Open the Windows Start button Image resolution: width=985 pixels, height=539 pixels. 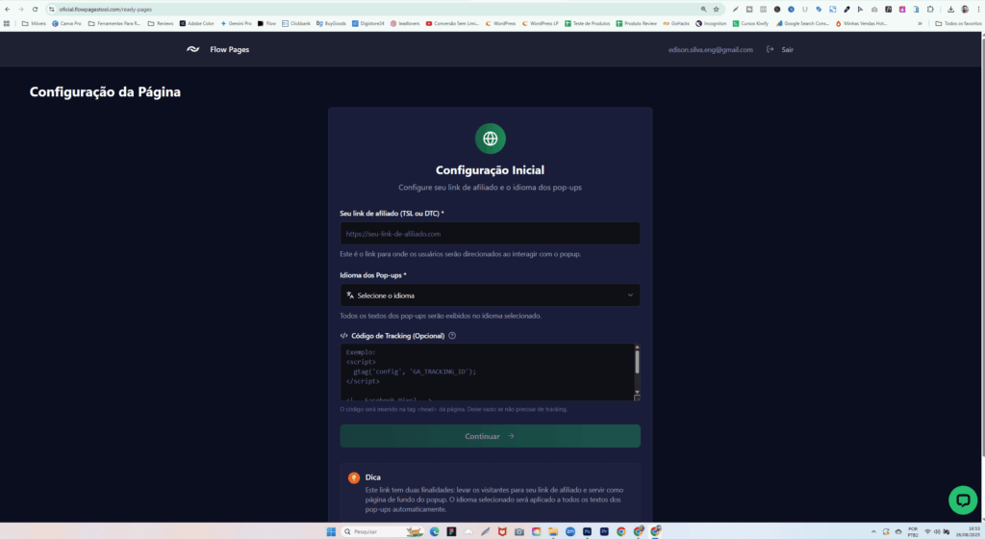coord(331,531)
